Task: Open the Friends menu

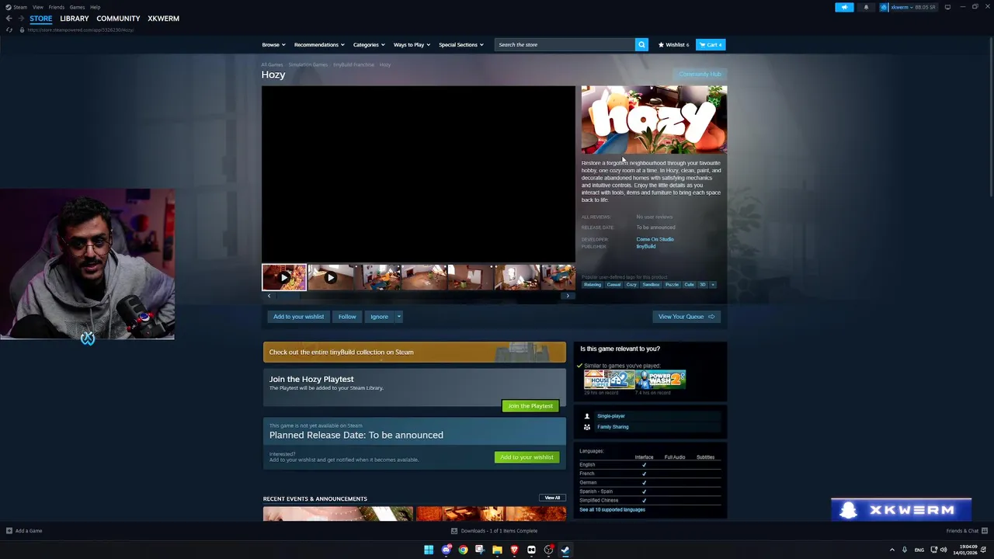Action: coord(57,7)
